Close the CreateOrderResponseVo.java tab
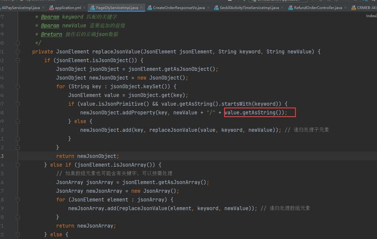377x239 pixels. tap(208, 8)
